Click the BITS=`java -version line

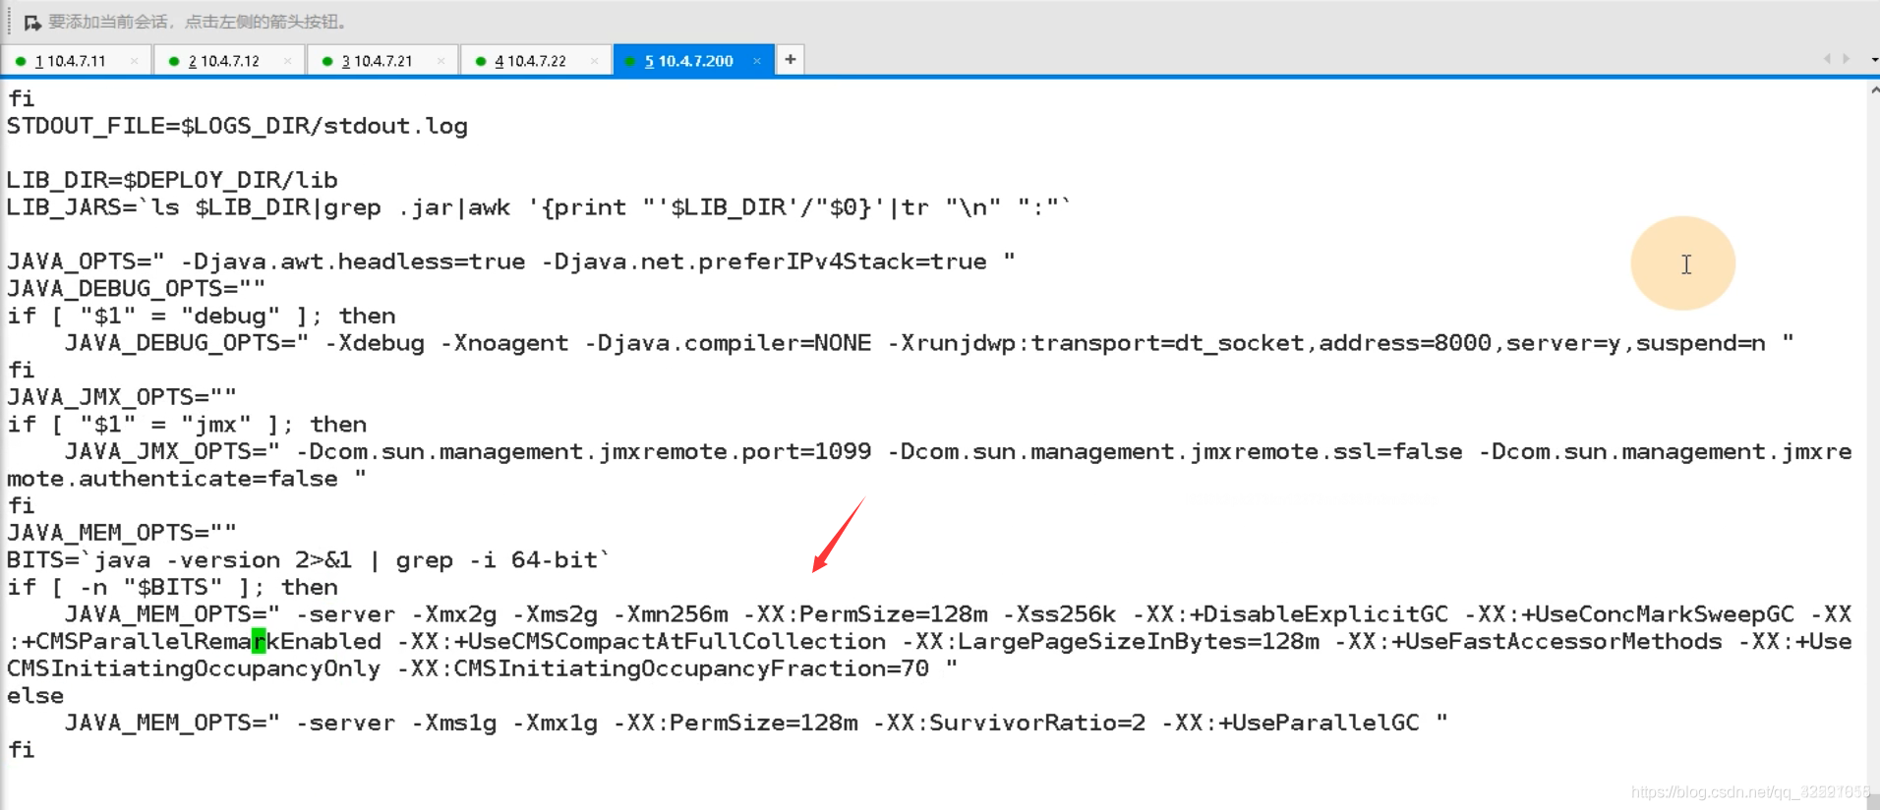tap(309, 560)
